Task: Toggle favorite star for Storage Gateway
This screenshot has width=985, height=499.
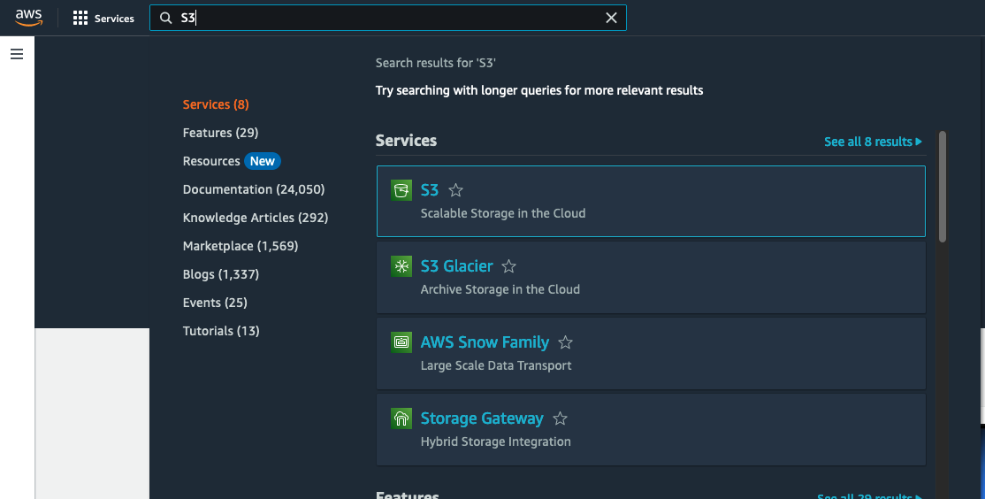Action: [560, 418]
